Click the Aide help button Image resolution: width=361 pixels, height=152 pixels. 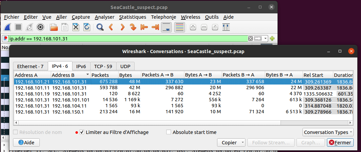pyautogui.click(x=26, y=143)
